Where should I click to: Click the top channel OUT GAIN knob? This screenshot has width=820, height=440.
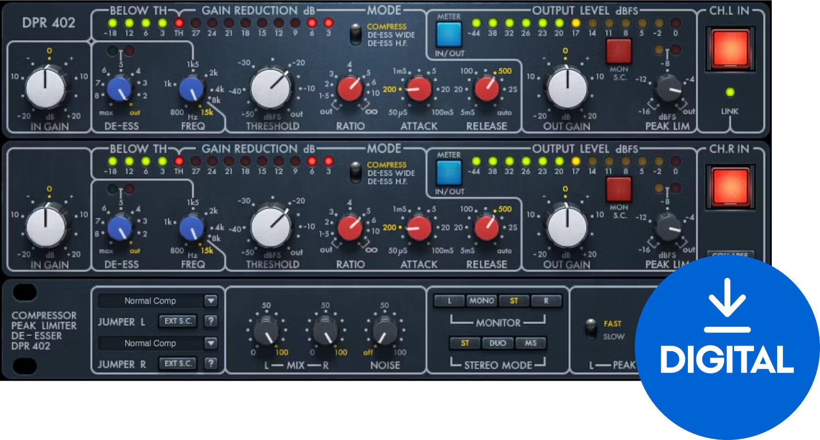(x=567, y=88)
